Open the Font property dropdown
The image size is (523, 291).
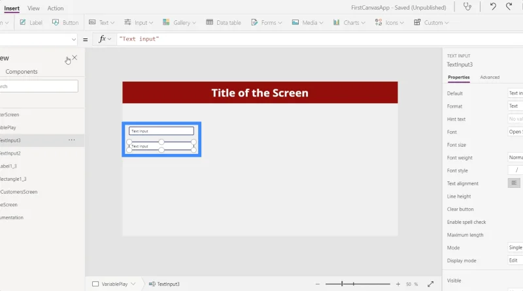coord(515,132)
